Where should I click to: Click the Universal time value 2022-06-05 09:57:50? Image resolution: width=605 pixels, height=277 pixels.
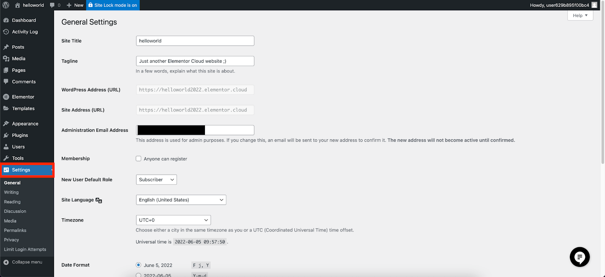click(200, 242)
